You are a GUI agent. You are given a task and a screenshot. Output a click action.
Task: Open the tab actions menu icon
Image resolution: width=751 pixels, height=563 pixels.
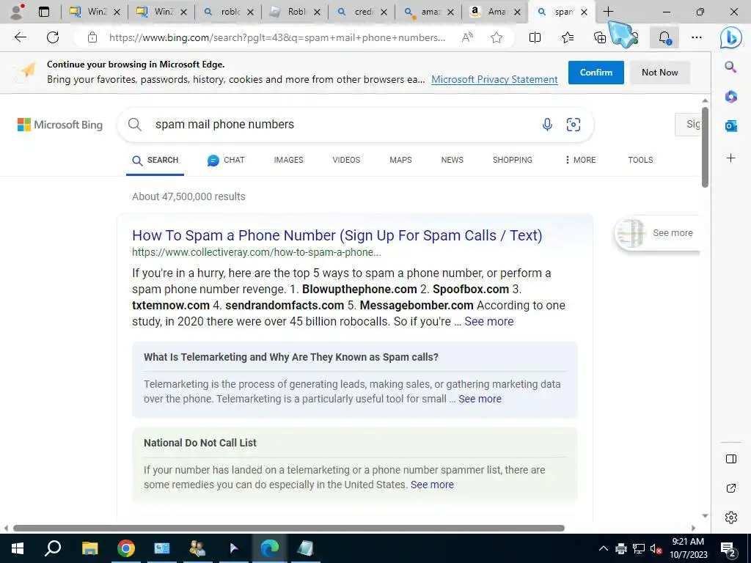(x=44, y=12)
